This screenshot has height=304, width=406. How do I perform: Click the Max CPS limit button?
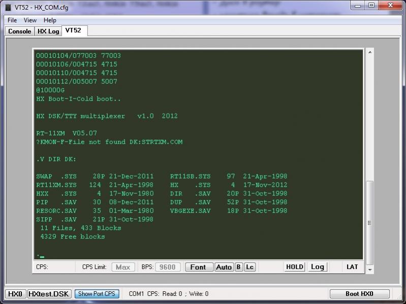[x=123, y=267]
